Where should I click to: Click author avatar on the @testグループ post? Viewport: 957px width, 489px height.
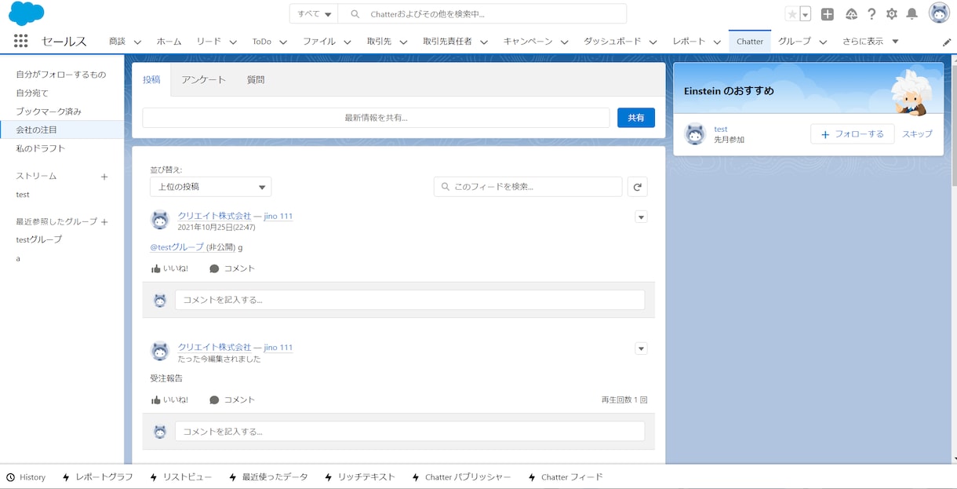[160, 220]
